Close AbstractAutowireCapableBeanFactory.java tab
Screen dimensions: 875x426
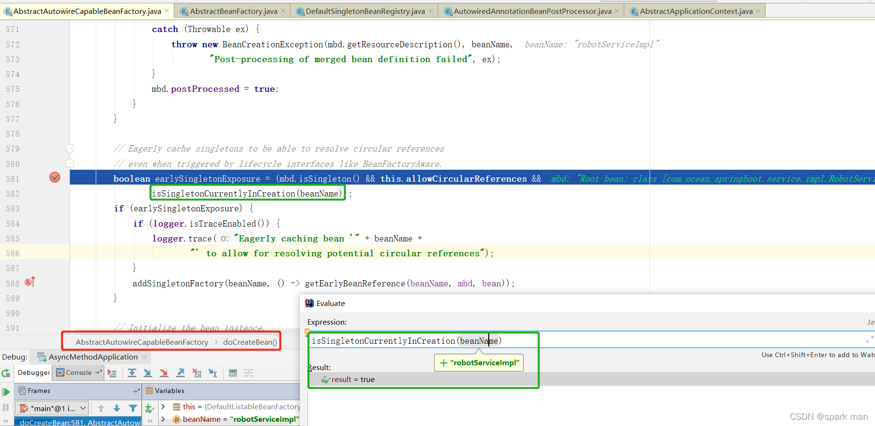(167, 11)
